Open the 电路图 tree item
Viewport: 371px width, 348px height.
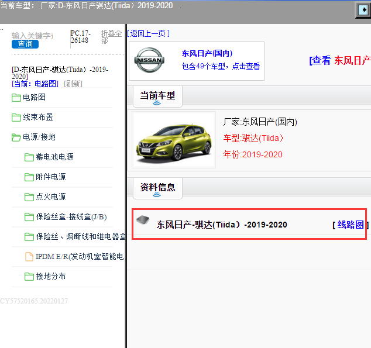(x=34, y=97)
